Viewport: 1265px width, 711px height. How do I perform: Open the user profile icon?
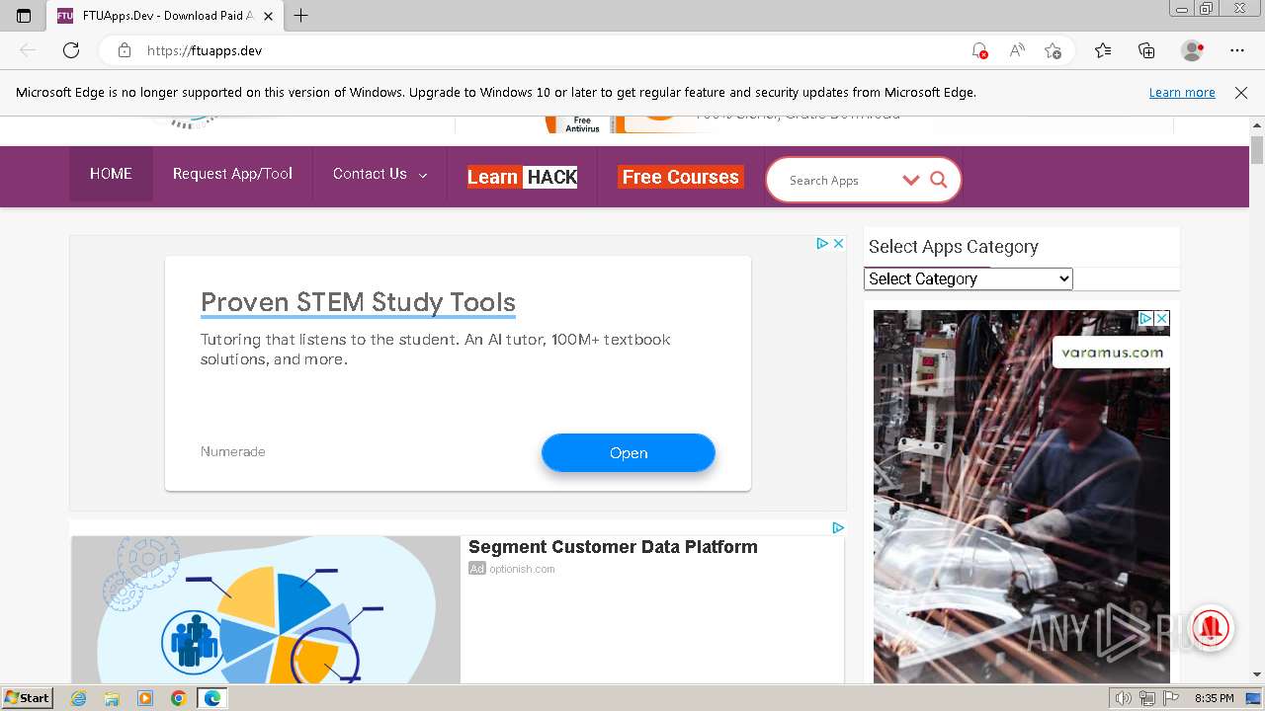(1193, 50)
